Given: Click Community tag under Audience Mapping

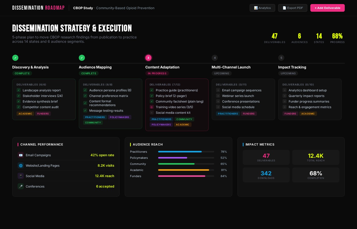Looking at the screenshot, I should click(93, 122).
